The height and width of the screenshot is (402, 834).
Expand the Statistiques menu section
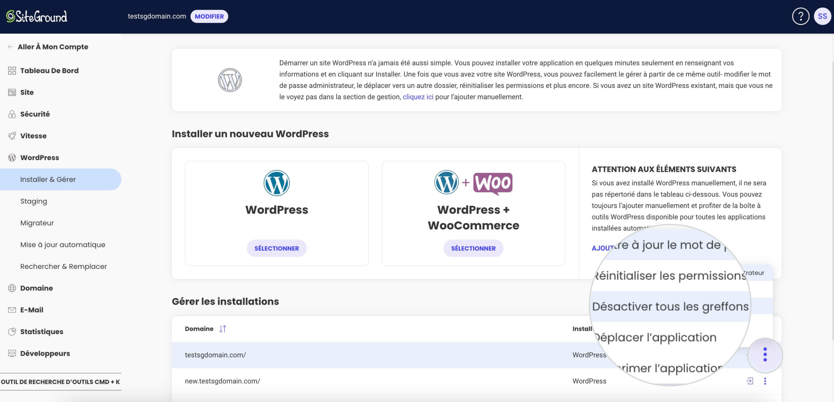[x=42, y=332]
